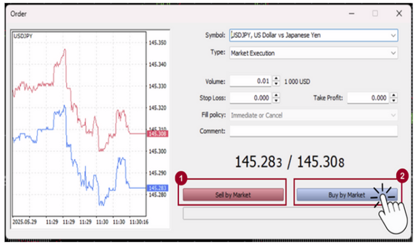This screenshot has height=245, width=415.
Task: Lower Stop Loss using the down arrow
Action: point(276,101)
